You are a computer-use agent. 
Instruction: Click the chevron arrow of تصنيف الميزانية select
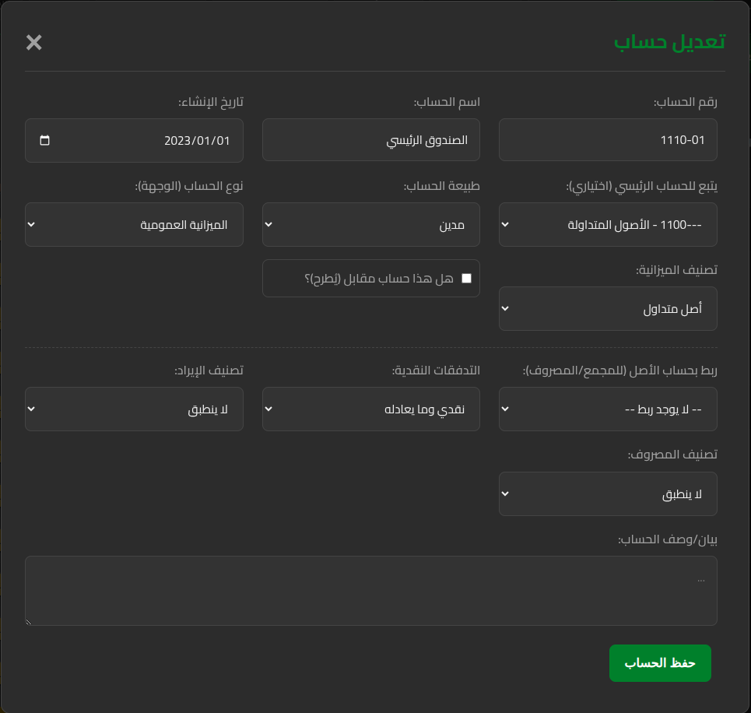505,308
